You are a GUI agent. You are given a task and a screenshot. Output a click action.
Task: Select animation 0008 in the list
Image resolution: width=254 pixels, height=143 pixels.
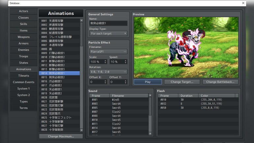(59, 49)
